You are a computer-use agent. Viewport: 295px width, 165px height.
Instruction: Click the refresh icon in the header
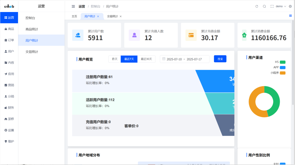point(256,6)
